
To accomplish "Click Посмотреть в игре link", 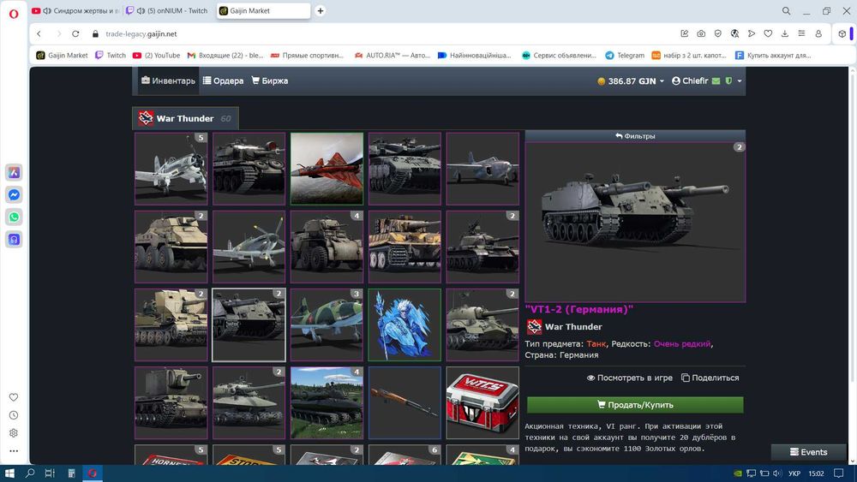I will [629, 378].
